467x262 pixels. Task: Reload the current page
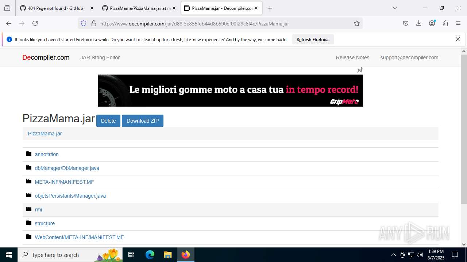(35, 23)
